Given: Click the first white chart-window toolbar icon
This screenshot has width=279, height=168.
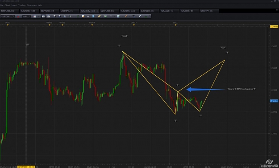Looking at the screenshot, I should tap(43, 16).
